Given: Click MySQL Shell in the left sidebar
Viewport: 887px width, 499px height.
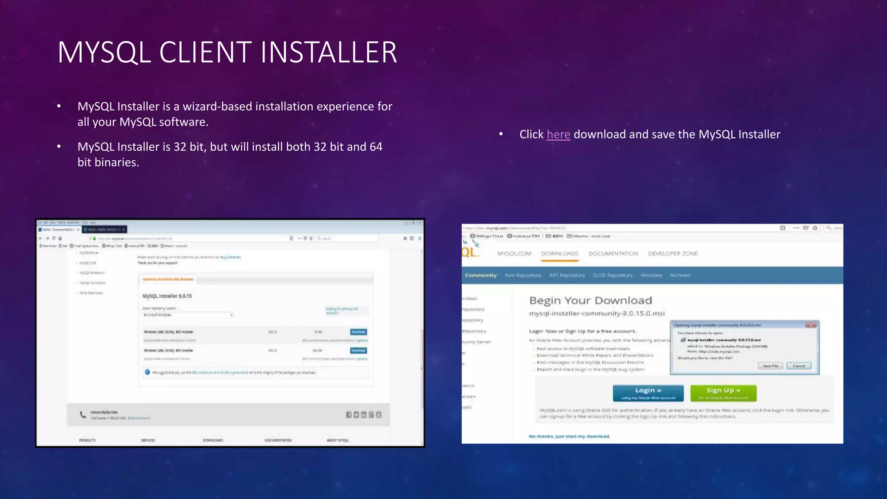Looking at the screenshot, I should [88, 263].
